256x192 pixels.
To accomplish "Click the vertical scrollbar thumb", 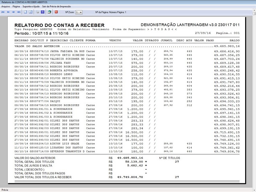I will click(x=254, y=13).
